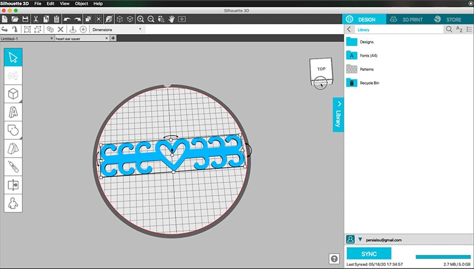Select the extrude panels tool in sidebar

13,148
